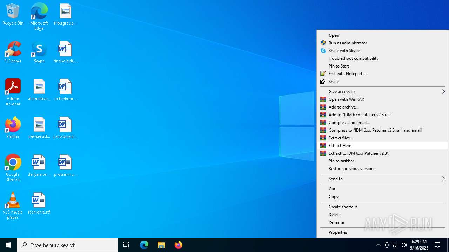Screen dimensions: 449x252
Task: Select the financialdis Word document icon
Action: pos(65,52)
